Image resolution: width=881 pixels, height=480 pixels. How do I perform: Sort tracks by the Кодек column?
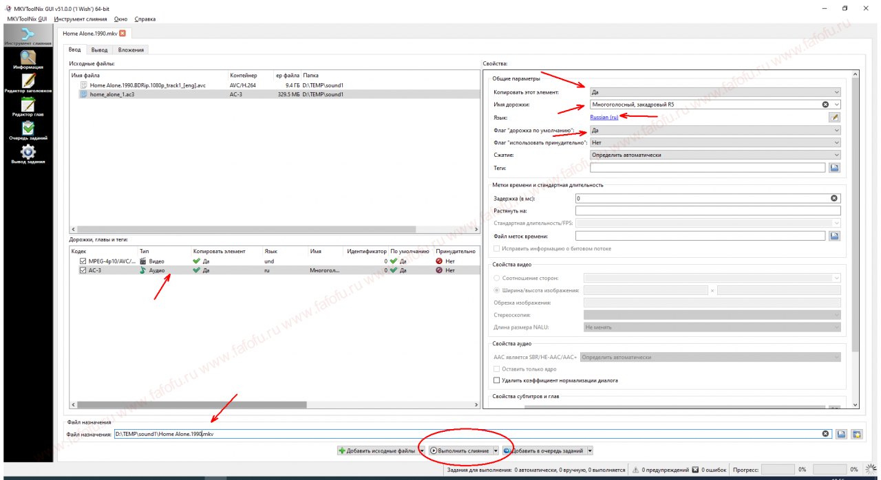tap(103, 251)
